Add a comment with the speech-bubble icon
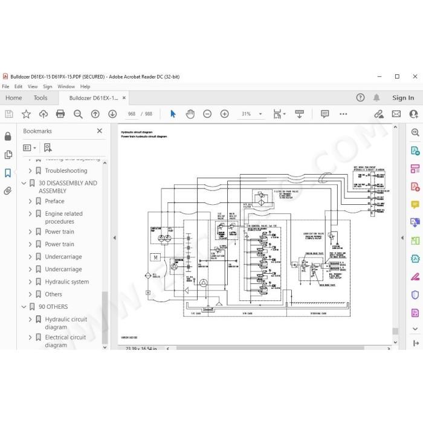Screen dimensions: 423x423 325,114
